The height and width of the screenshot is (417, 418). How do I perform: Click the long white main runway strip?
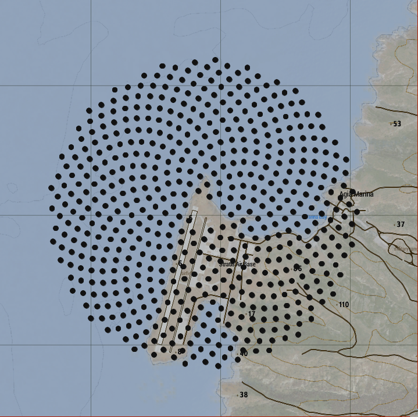point(177,277)
